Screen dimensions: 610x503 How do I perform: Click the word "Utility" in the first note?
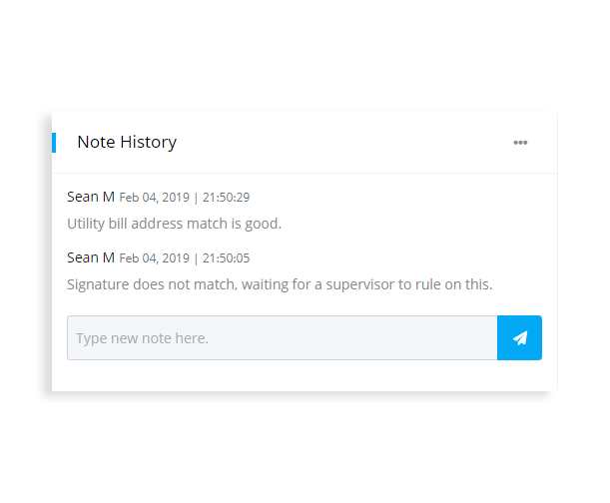click(x=86, y=224)
